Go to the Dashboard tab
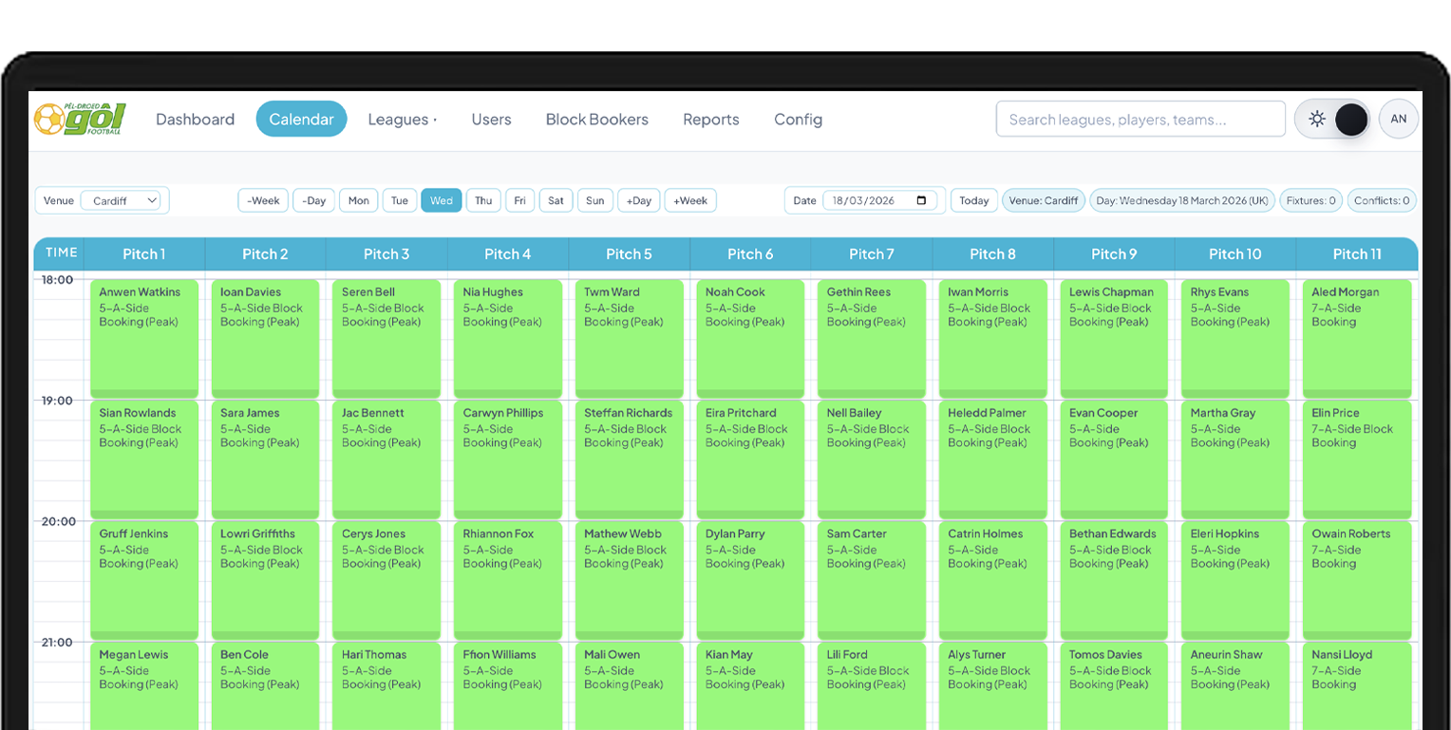This screenshot has height=730, width=1451. coord(195,119)
